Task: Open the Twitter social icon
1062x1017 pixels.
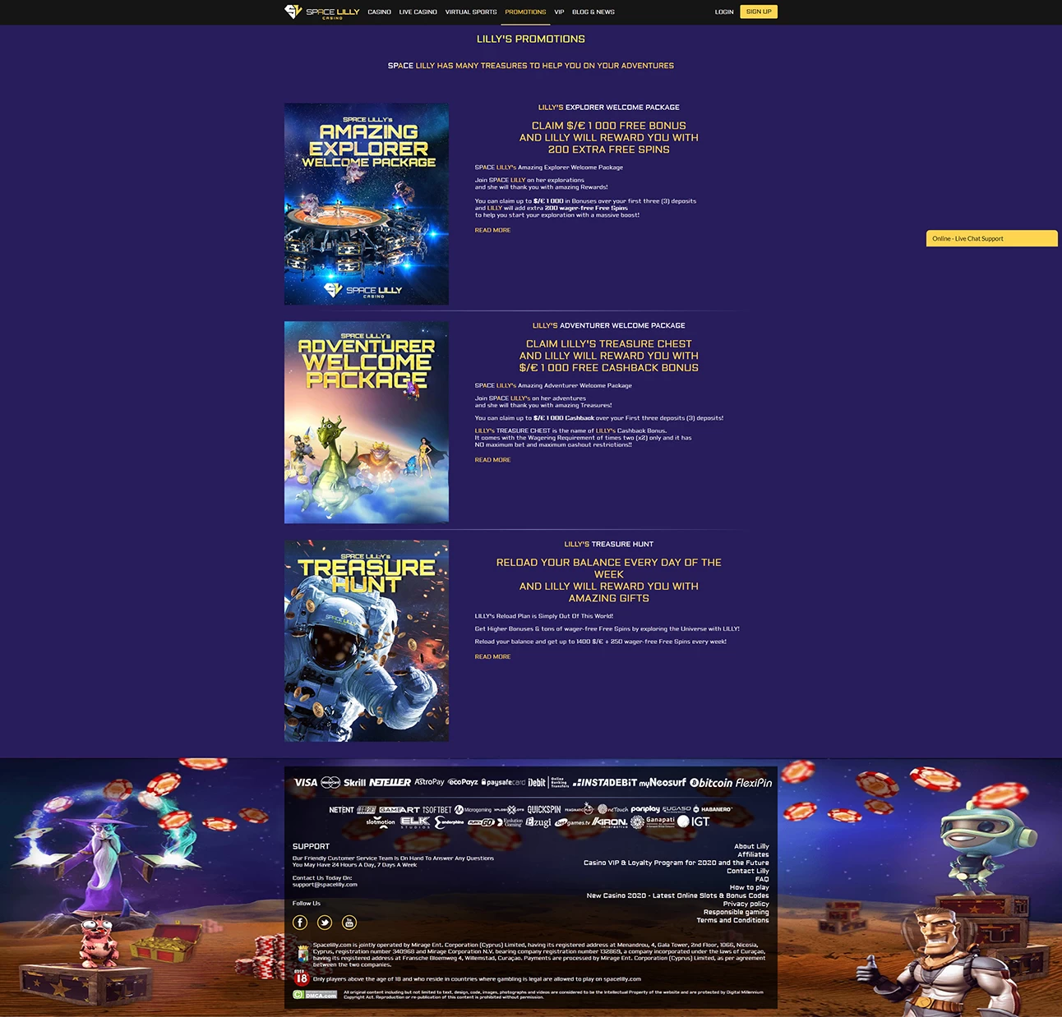Action: click(x=325, y=923)
